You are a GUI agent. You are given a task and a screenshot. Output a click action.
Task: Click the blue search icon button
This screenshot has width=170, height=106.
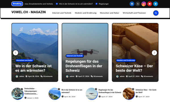(x=156, y=13)
